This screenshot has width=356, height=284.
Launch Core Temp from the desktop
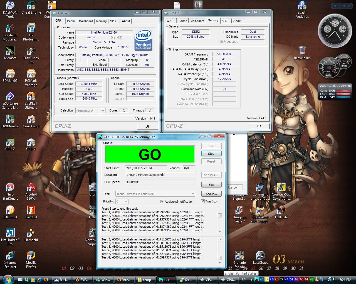[31, 120]
